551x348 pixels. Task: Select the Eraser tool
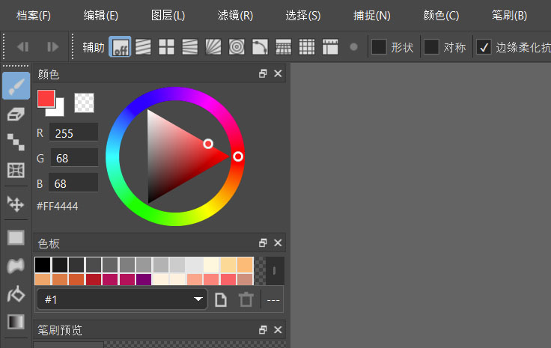coord(16,114)
